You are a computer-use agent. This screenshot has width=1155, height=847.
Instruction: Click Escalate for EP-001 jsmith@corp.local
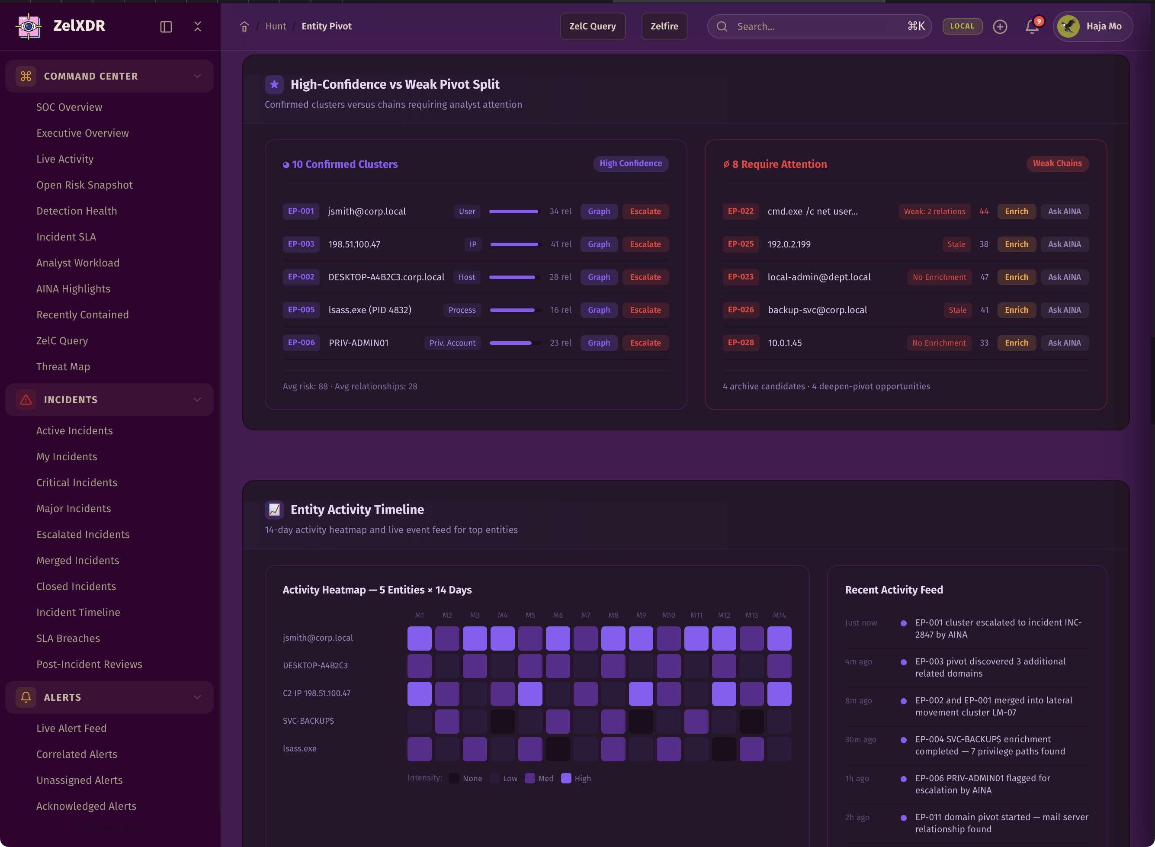pyautogui.click(x=645, y=211)
